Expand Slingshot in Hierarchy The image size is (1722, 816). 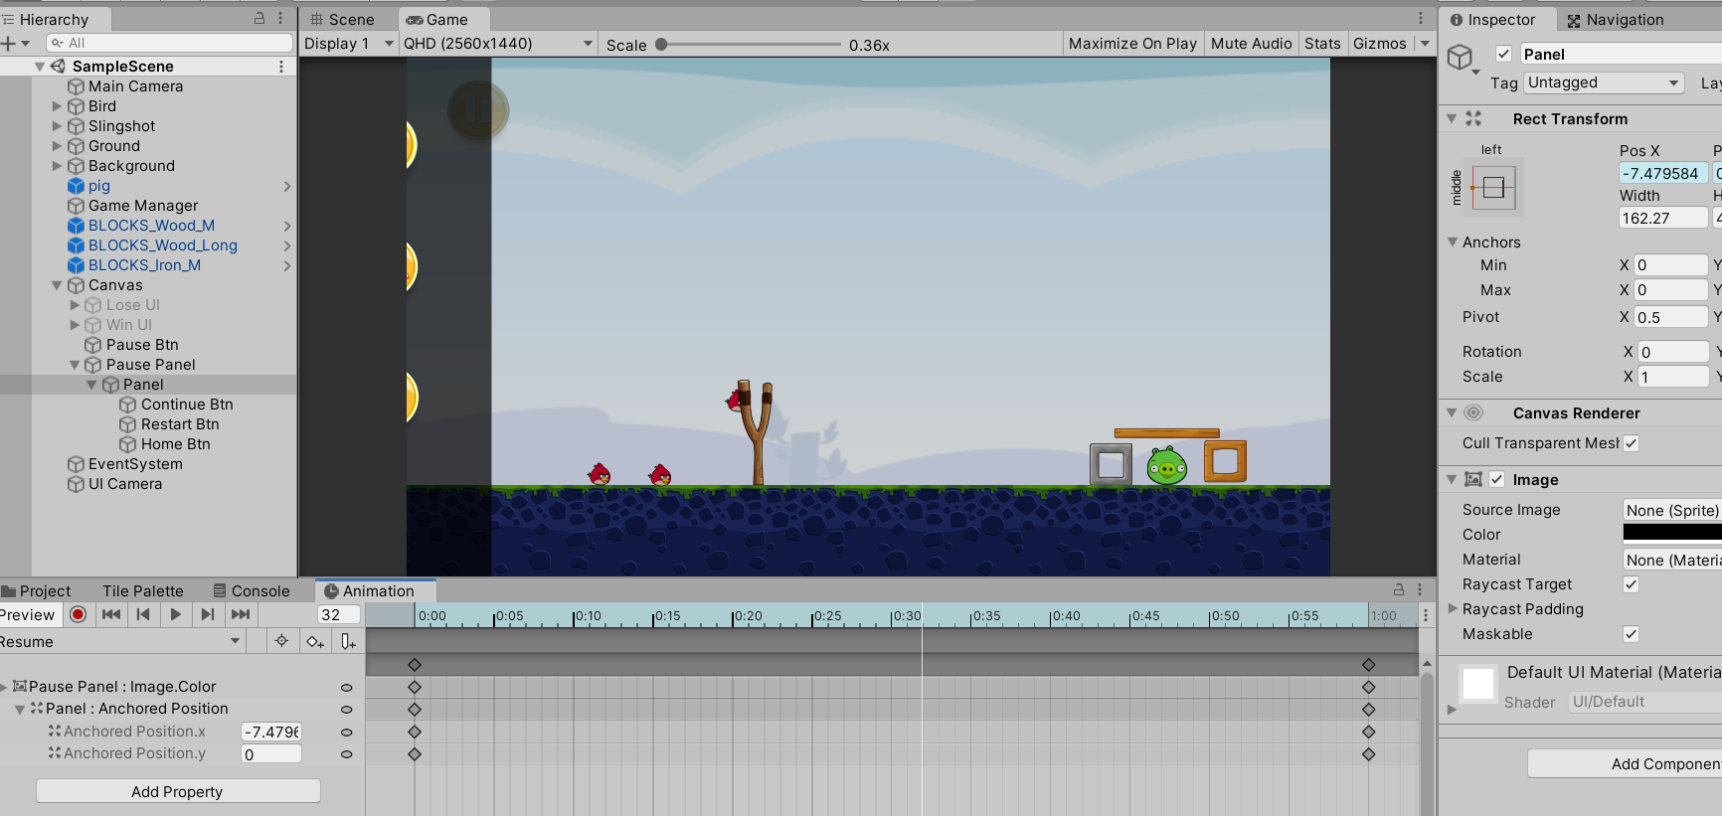tap(57, 126)
